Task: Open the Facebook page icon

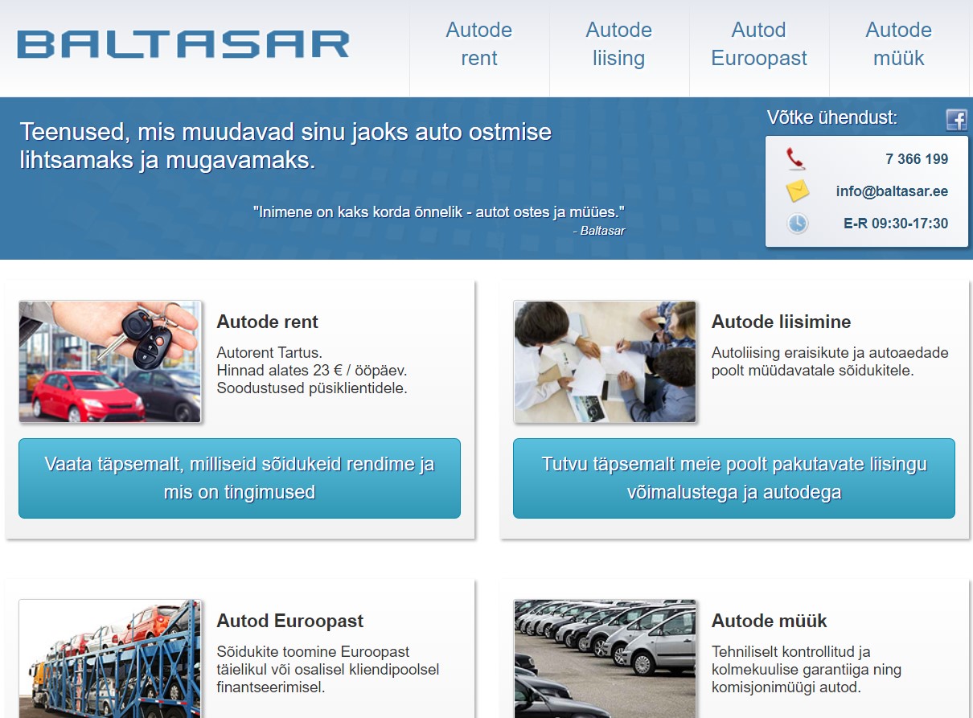Action: tap(956, 120)
